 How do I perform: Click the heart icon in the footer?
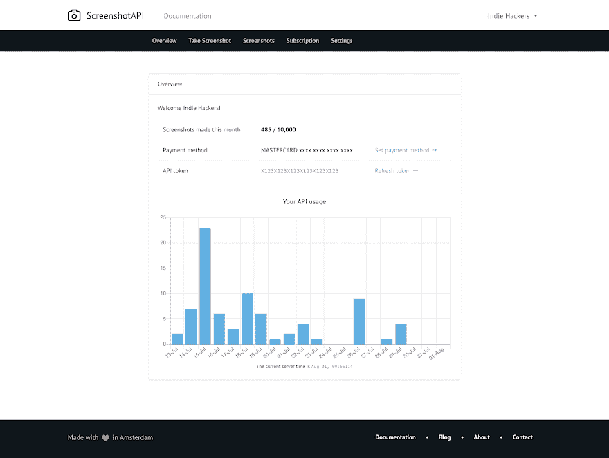coord(105,438)
